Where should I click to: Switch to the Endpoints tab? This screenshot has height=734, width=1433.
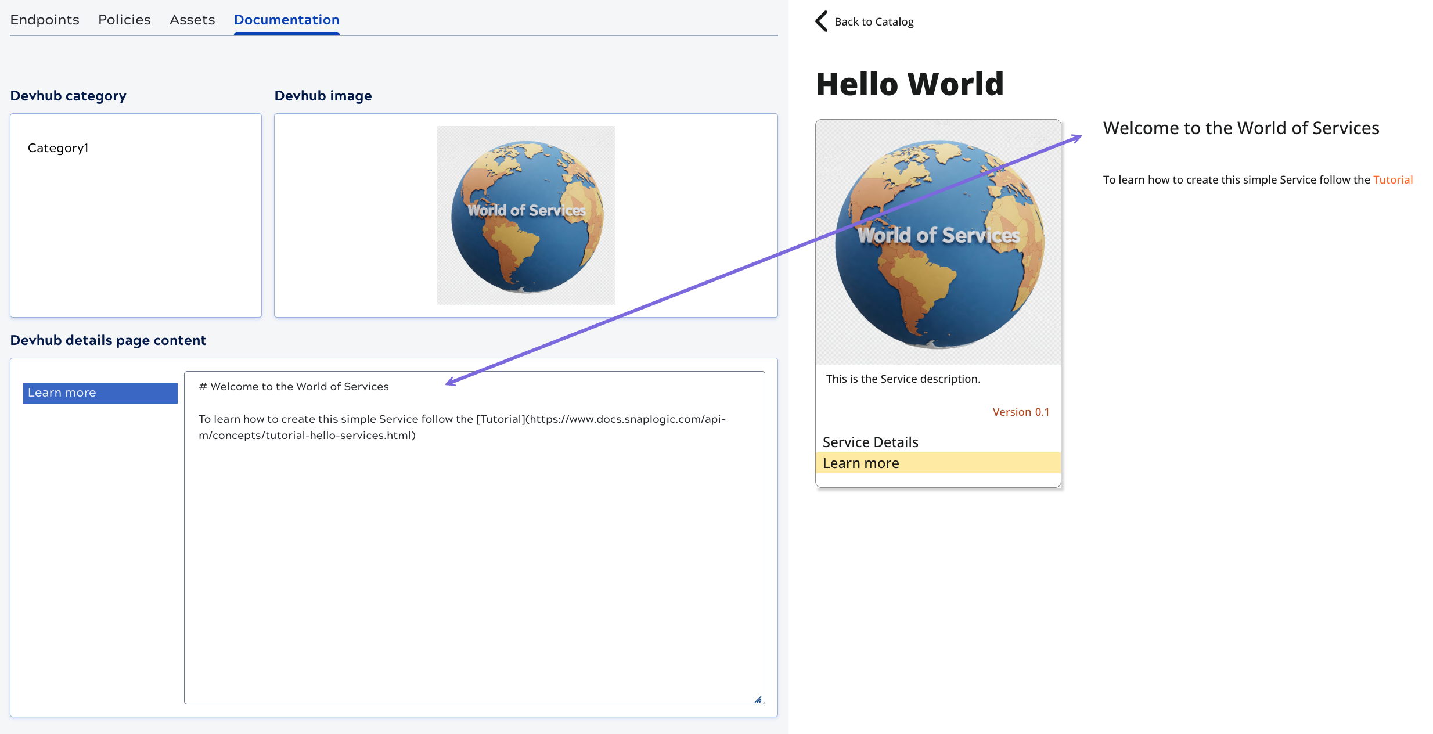pos(45,20)
